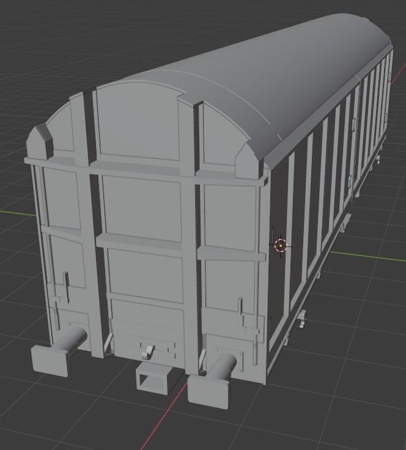Select the hanging bracket under wagon side
Screen dimensions: 406x450
302,319
